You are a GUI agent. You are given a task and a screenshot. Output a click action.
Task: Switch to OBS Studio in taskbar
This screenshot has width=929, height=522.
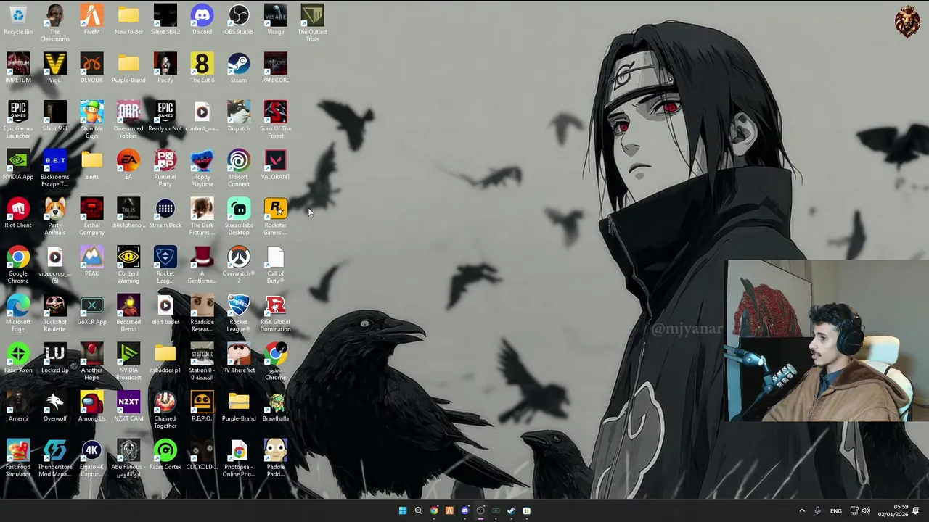(480, 510)
